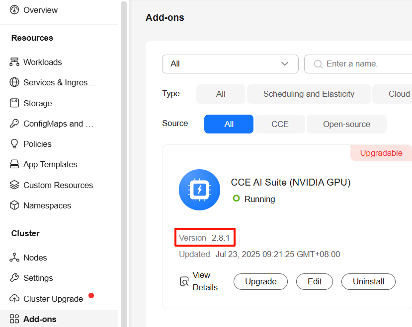The width and height of the screenshot is (412, 327).
Task: Click the Cluster section header
Action: [25, 233]
